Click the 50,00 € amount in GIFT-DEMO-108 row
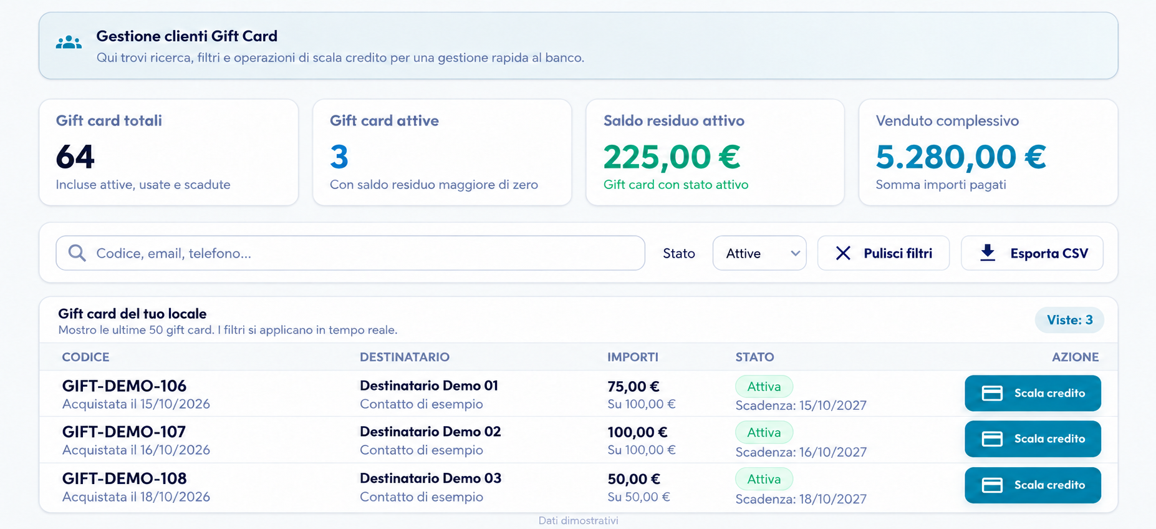This screenshot has height=529, width=1156. [x=633, y=479]
